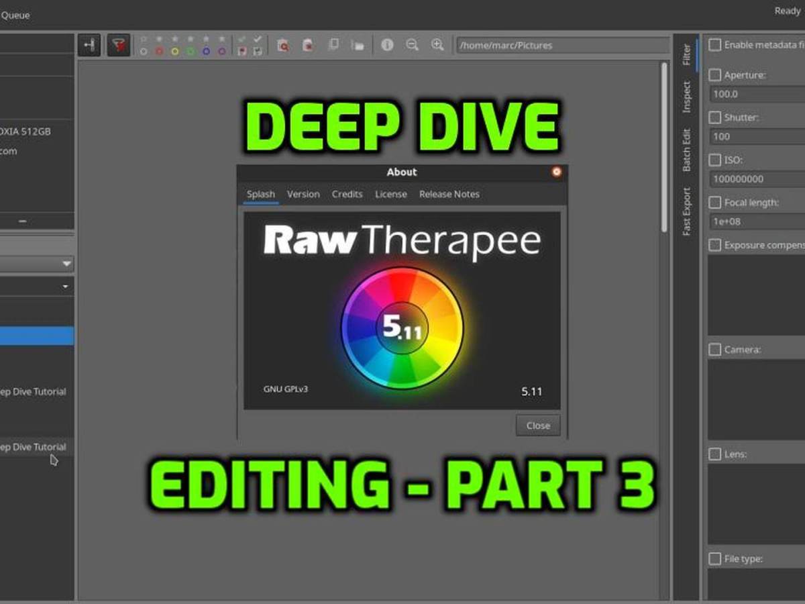Open Release Notes tab in About dialog
The width and height of the screenshot is (805, 604).
tap(449, 194)
